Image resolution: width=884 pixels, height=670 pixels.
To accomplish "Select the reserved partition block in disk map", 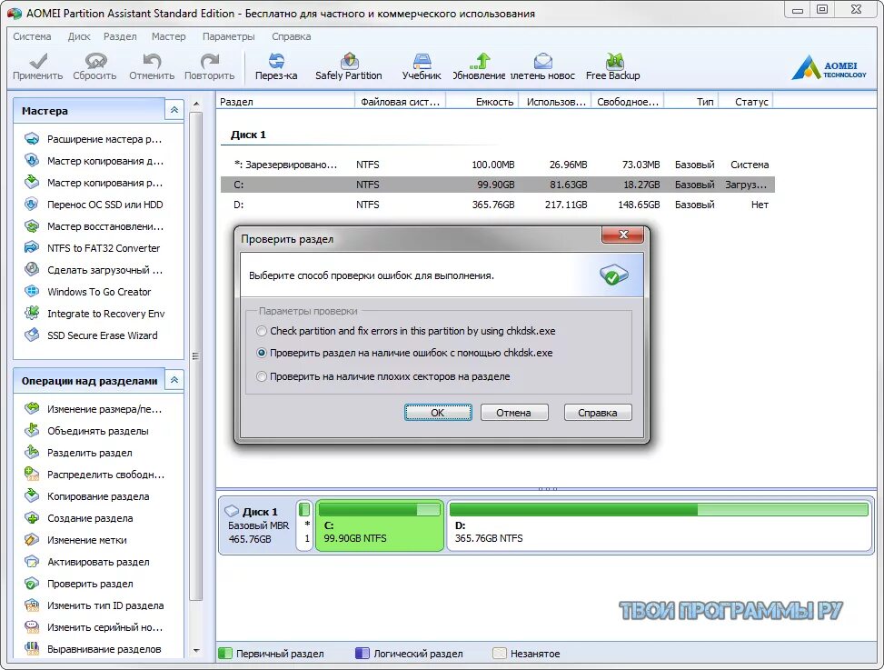I will point(304,525).
